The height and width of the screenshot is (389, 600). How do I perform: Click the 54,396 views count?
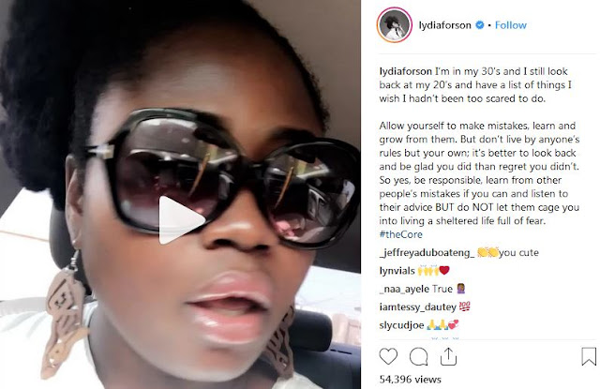pyautogui.click(x=411, y=380)
